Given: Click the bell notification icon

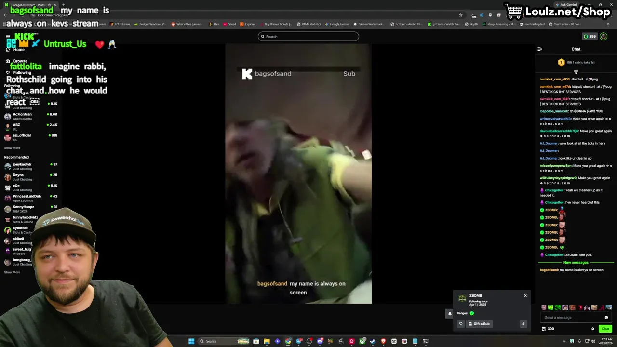Looking at the screenshot, I should (450, 314).
